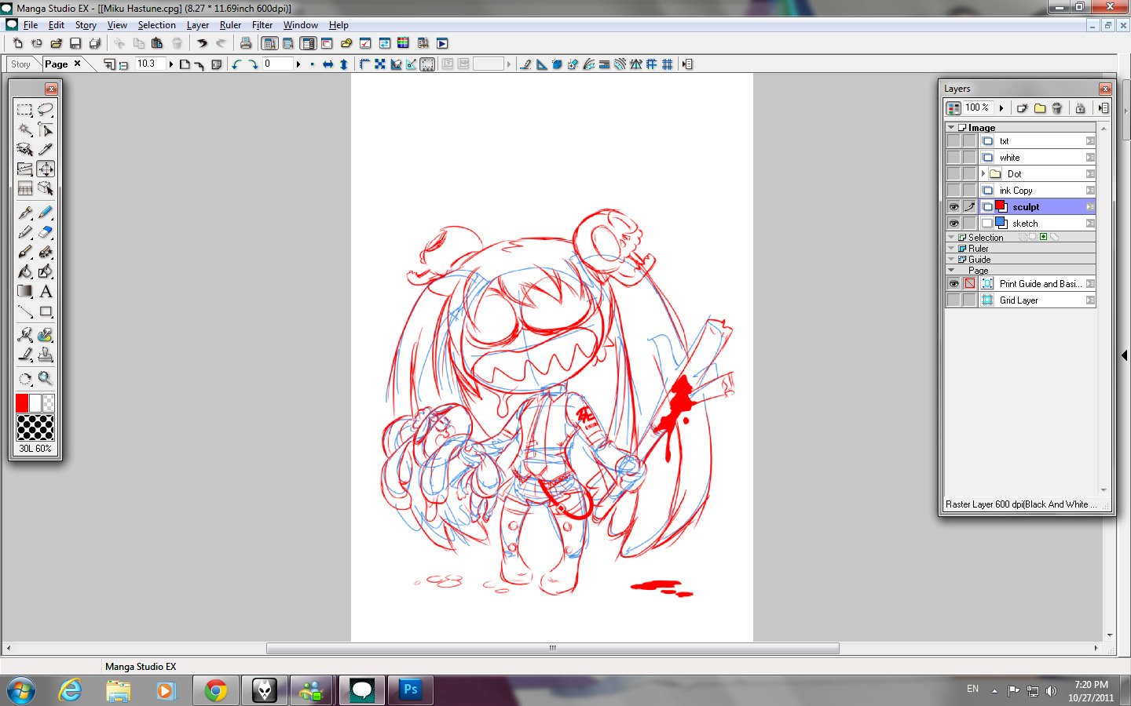Collapse the Image layer group
The height and width of the screenshot is (706, 1131).
[951, 127]
